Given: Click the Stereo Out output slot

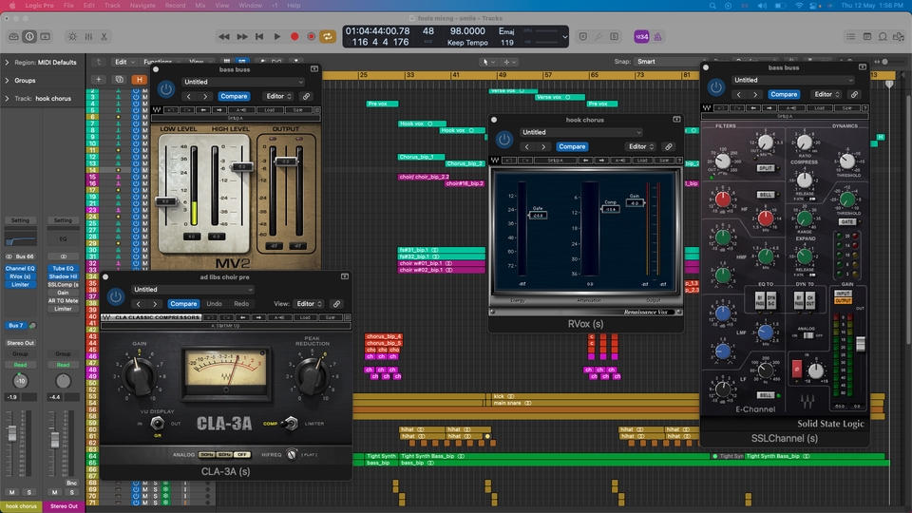Looking at the screenshot, I should [x=20, y=343].
